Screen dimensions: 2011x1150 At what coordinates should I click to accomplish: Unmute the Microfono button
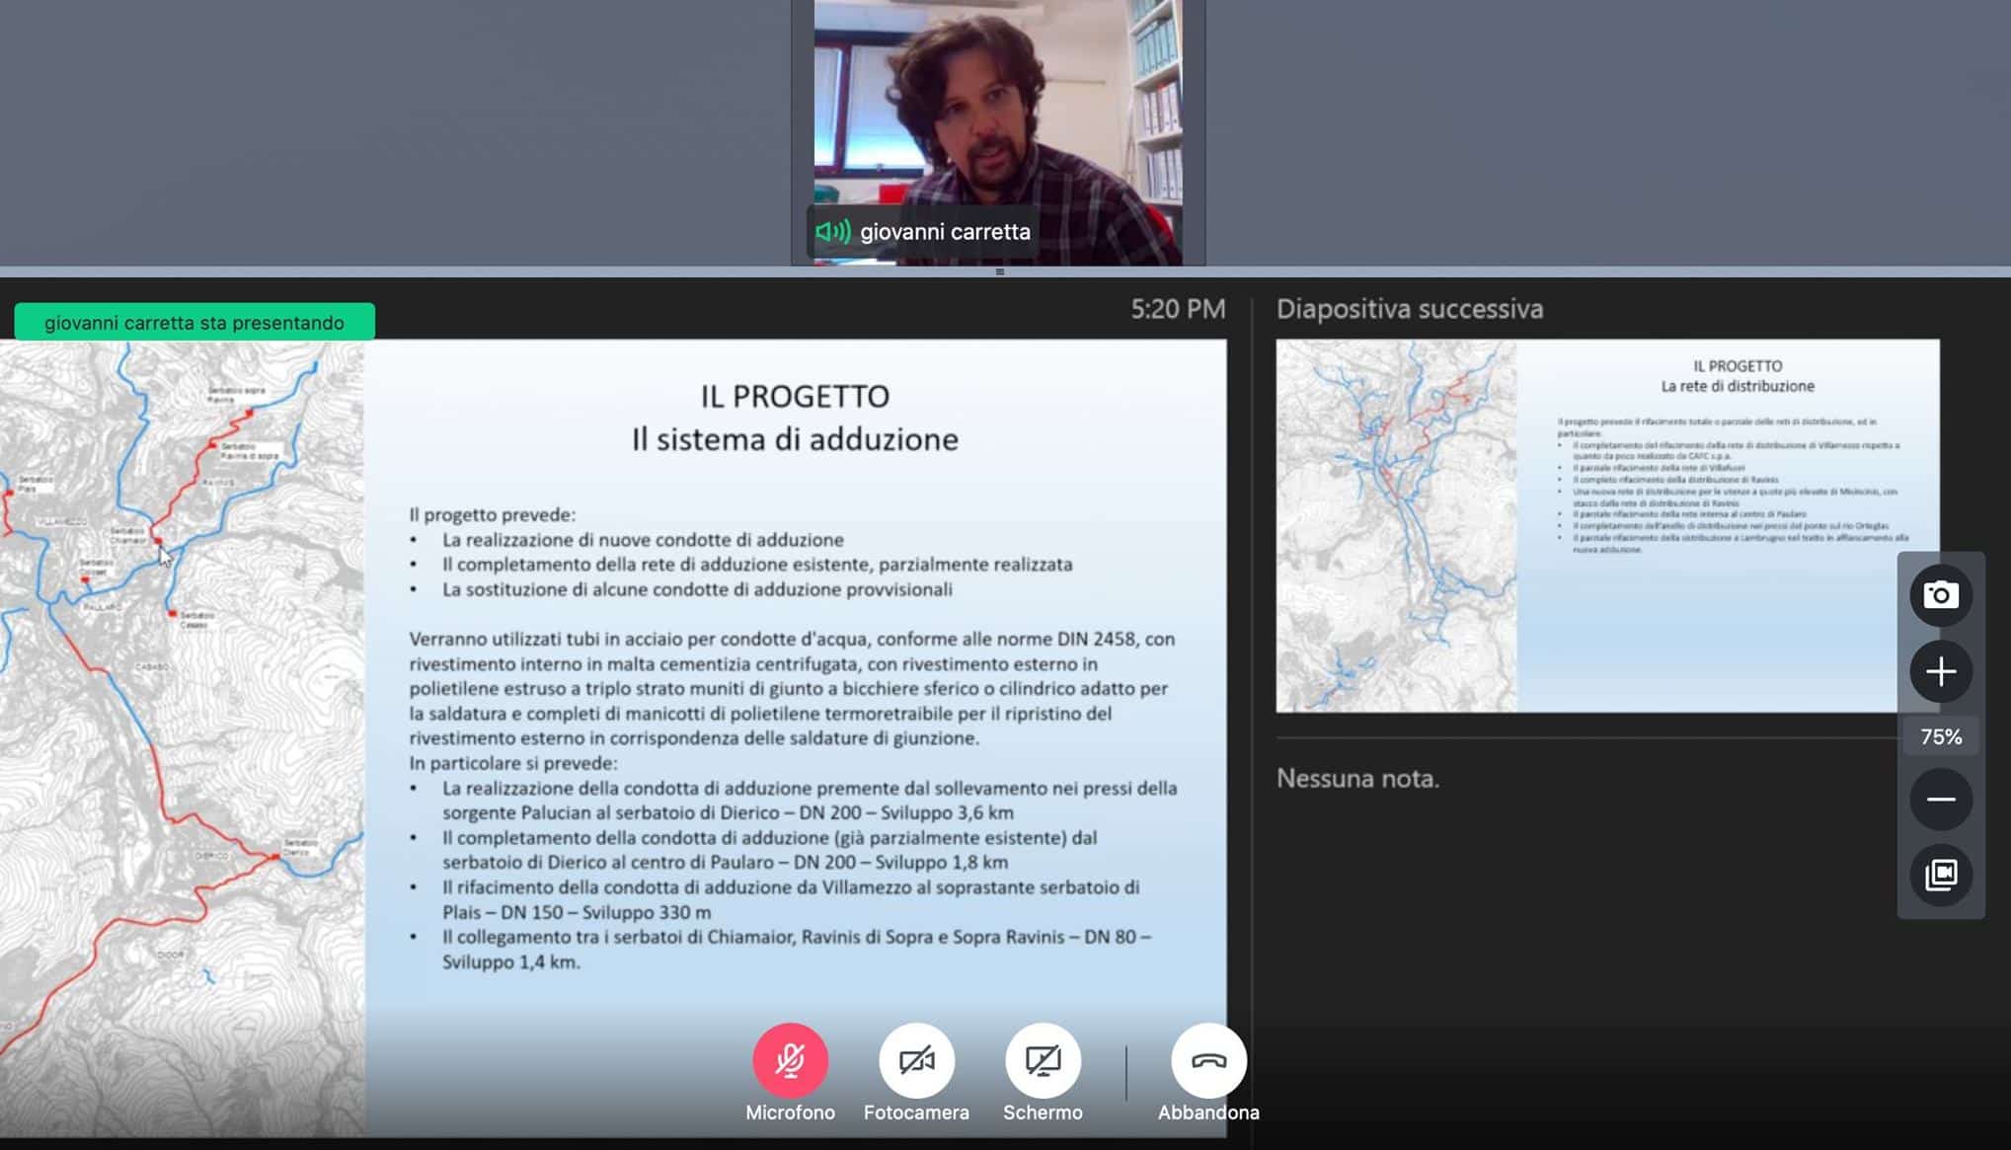pyautogui.click(x=790, y=1060)
